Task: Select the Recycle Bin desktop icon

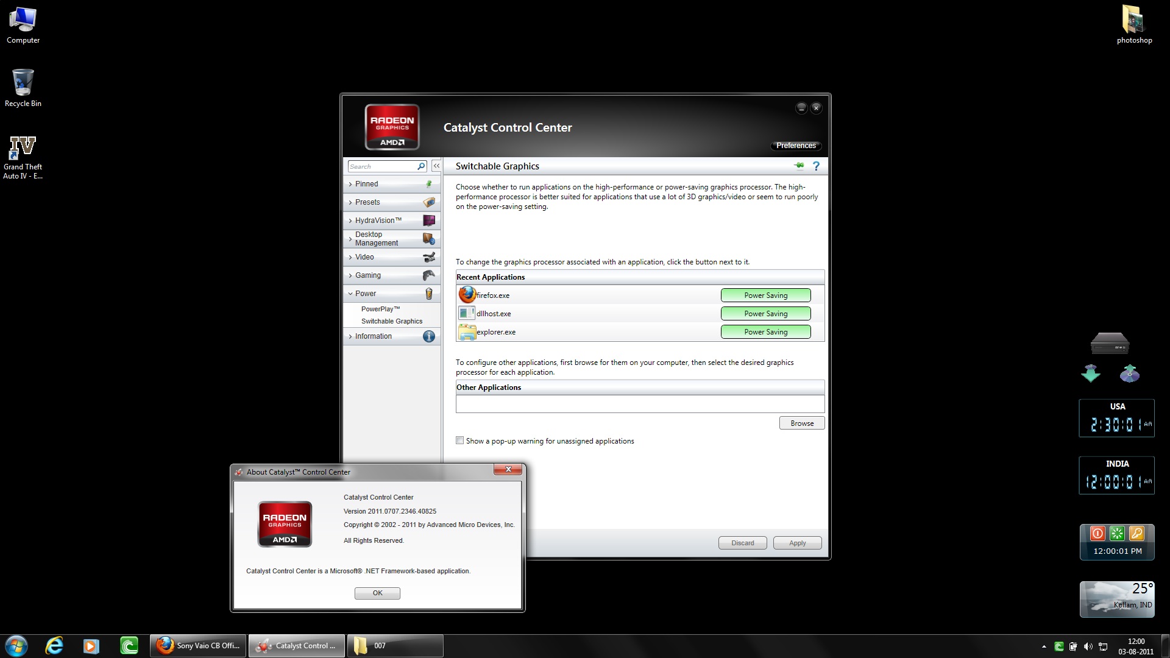Action: [x=23, y=88]
